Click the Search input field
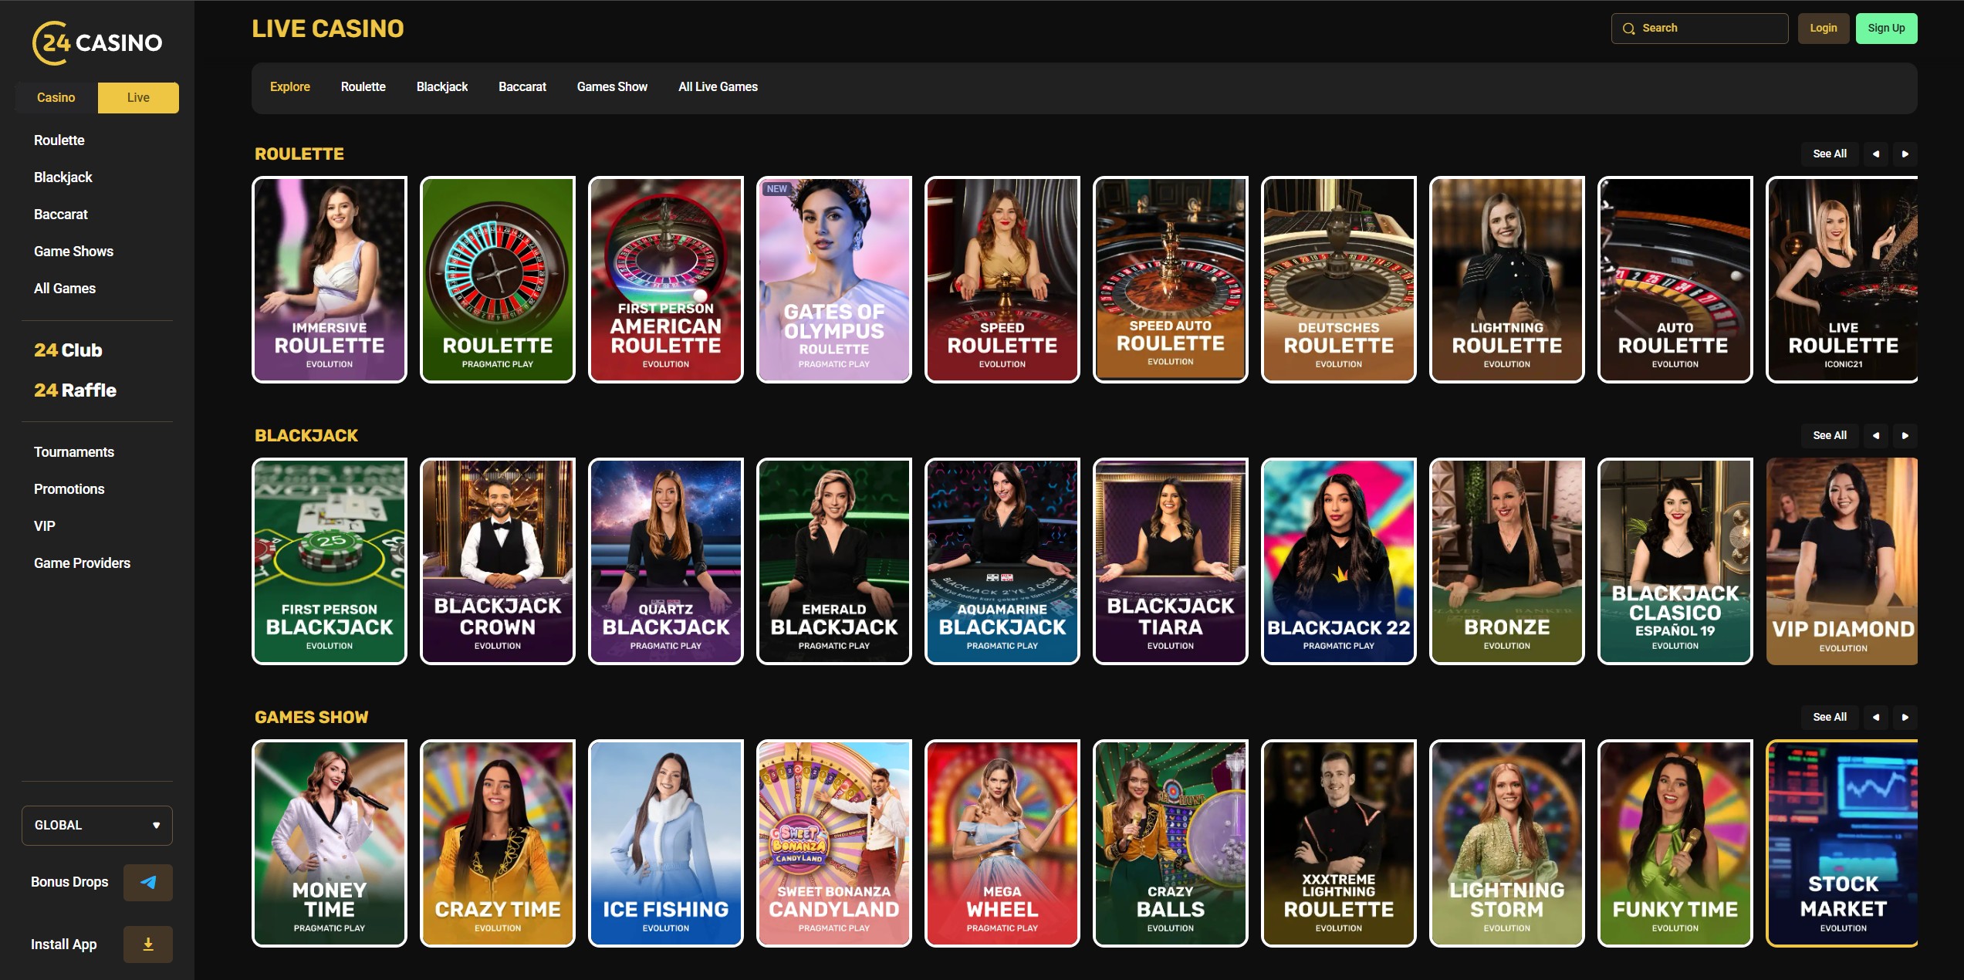The image size is (1964, 980). point(1700,29)
